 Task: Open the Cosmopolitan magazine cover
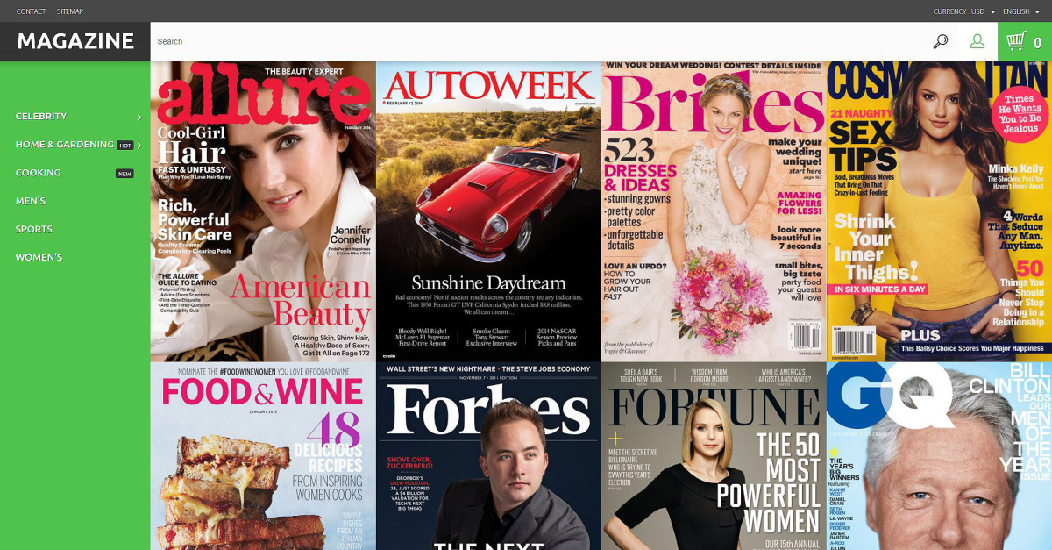(939, 211)
